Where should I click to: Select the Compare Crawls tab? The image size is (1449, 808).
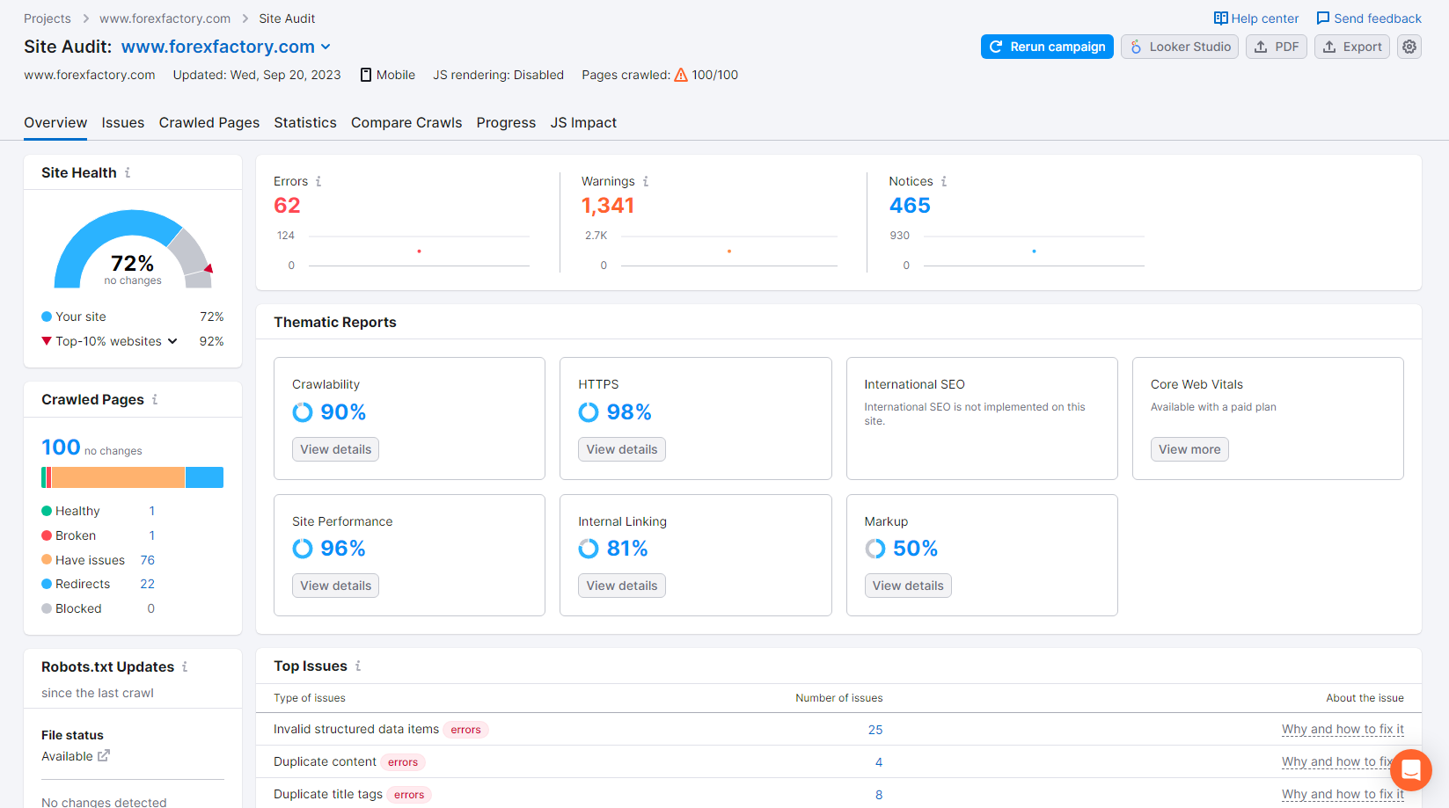tap(406, 123)
